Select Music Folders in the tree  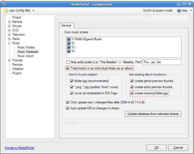26,47
